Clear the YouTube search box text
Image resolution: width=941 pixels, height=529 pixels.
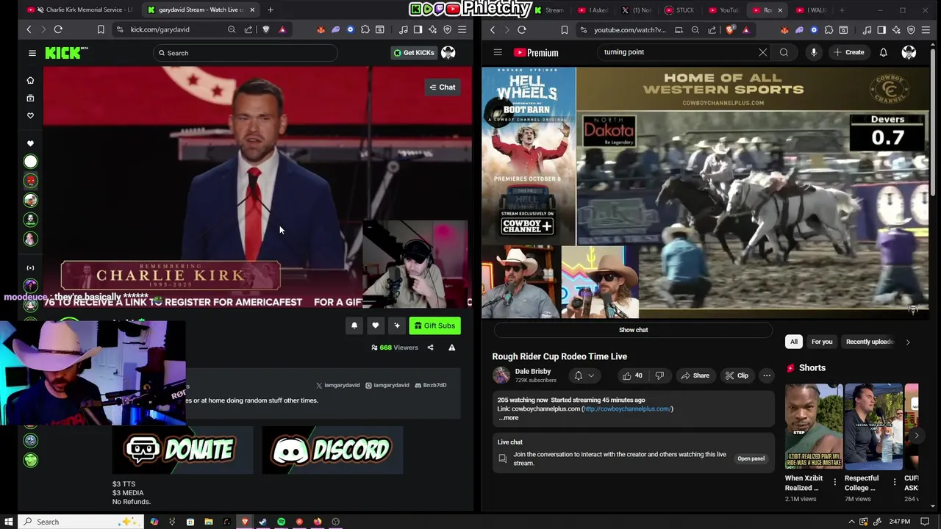[762, 52]
